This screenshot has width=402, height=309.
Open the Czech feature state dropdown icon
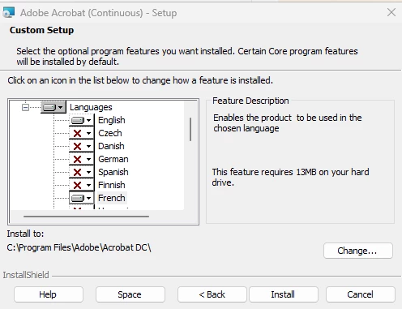(81, 133)
